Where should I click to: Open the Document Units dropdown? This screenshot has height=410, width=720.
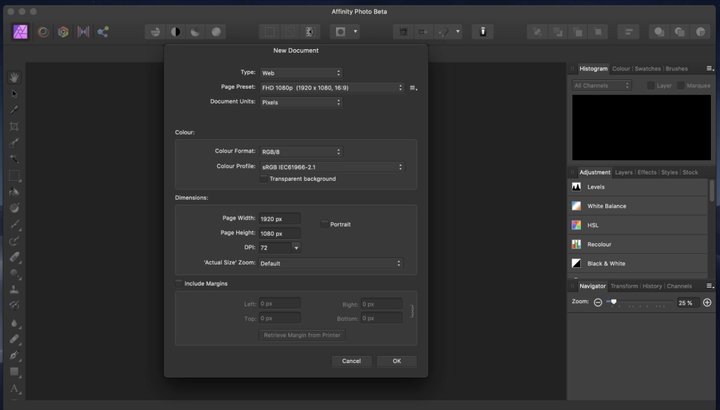301,103
